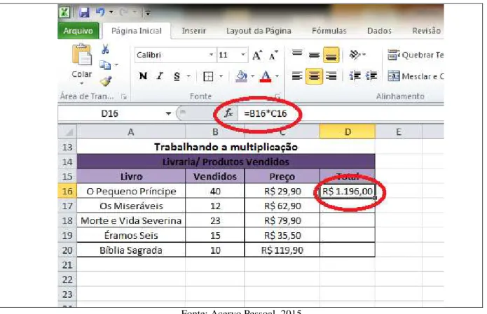The width and height of the screenshot is (487, 314).
Task: Decrease font size with small A
Action: (x=273, y=55)
